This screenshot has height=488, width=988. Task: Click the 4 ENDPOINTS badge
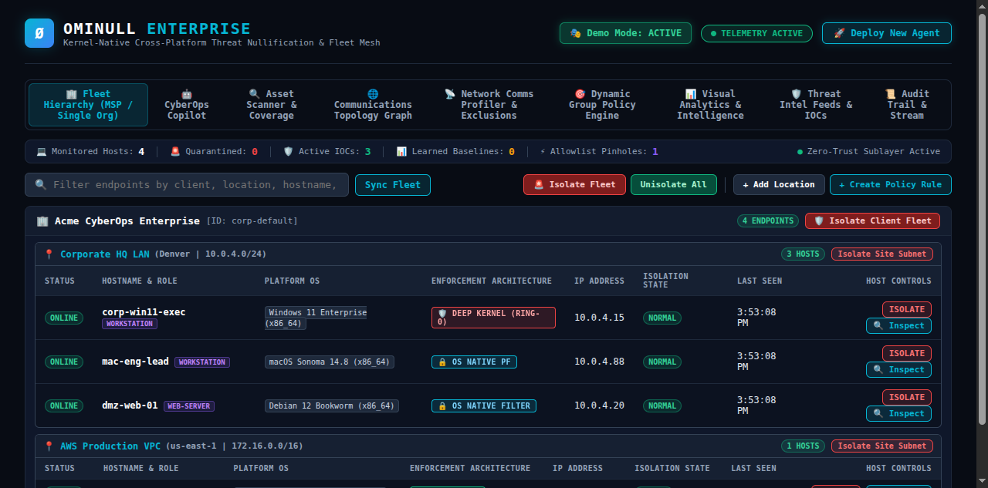coord(768,220)
